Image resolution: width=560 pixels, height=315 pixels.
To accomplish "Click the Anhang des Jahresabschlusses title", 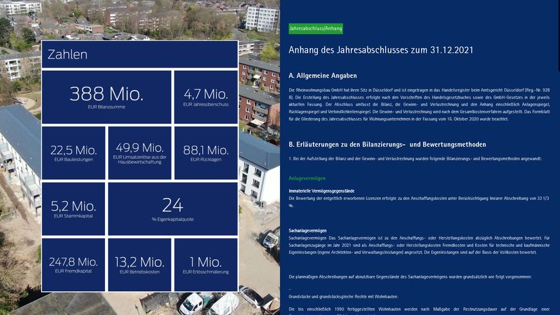I will coord(381,50).
